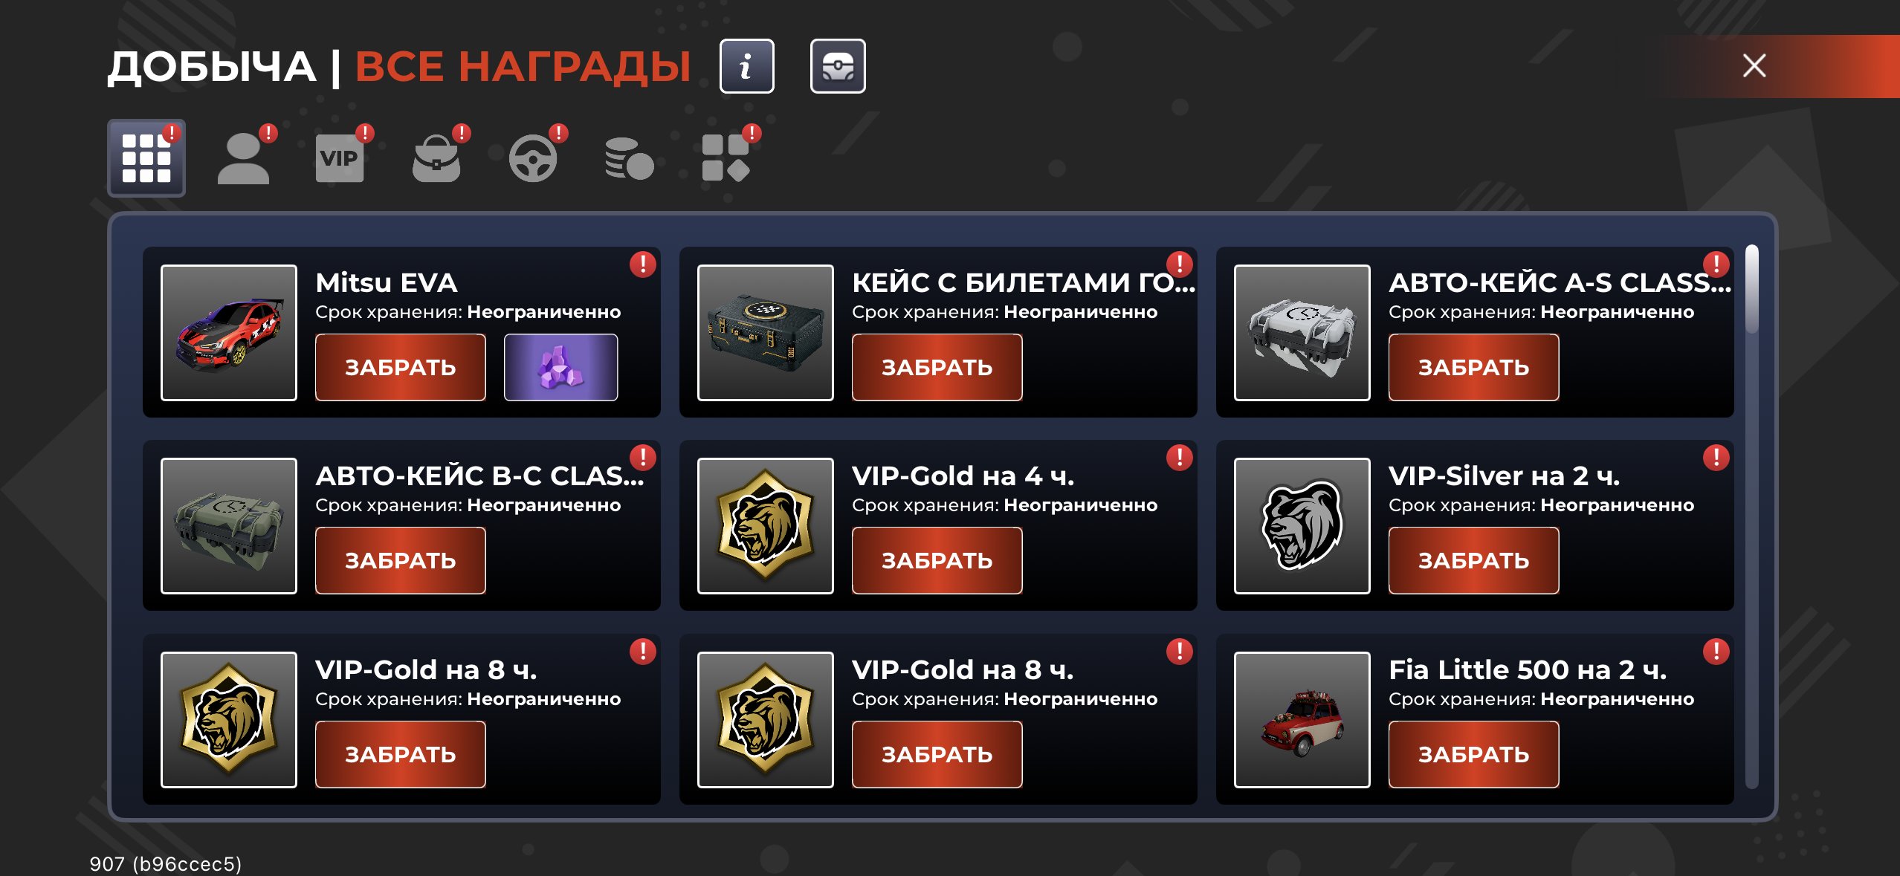Close the rewards window with X
This screenshot has height=876, width=1900.
(x=1754, y=66)
